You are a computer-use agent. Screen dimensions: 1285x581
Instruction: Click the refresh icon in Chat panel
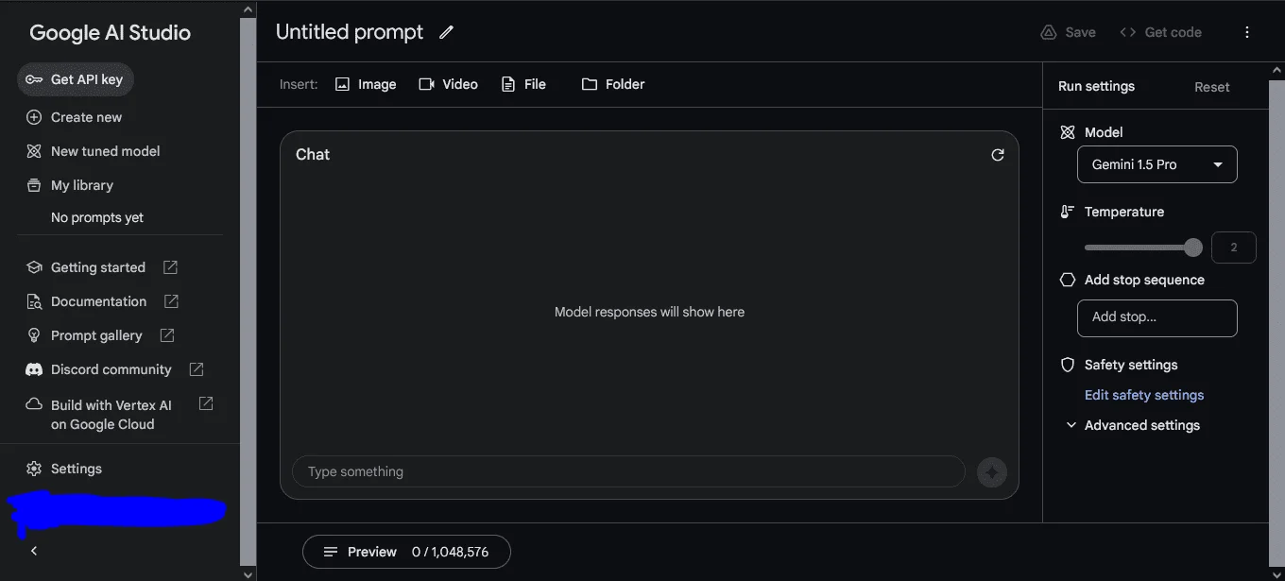[998, 155]
